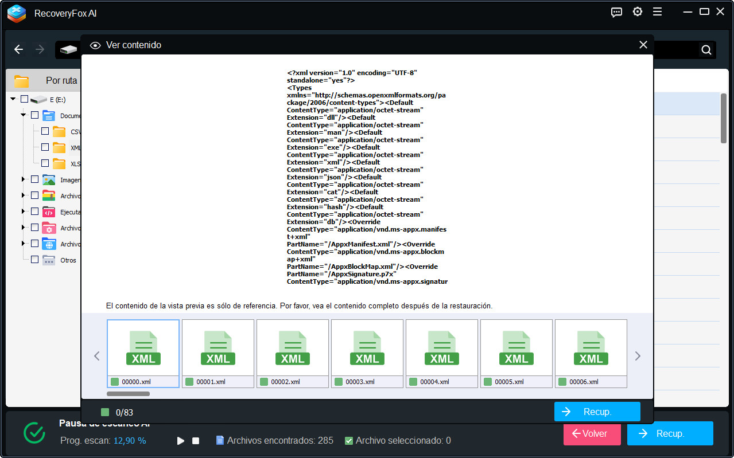
Task: Check the E (E:) drive checkbox
Action: click(24, 99)
